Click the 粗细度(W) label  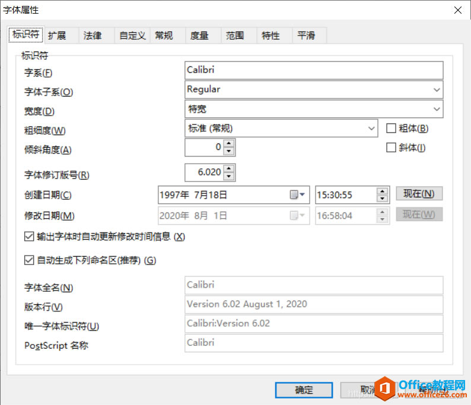[x=44, y=130]
